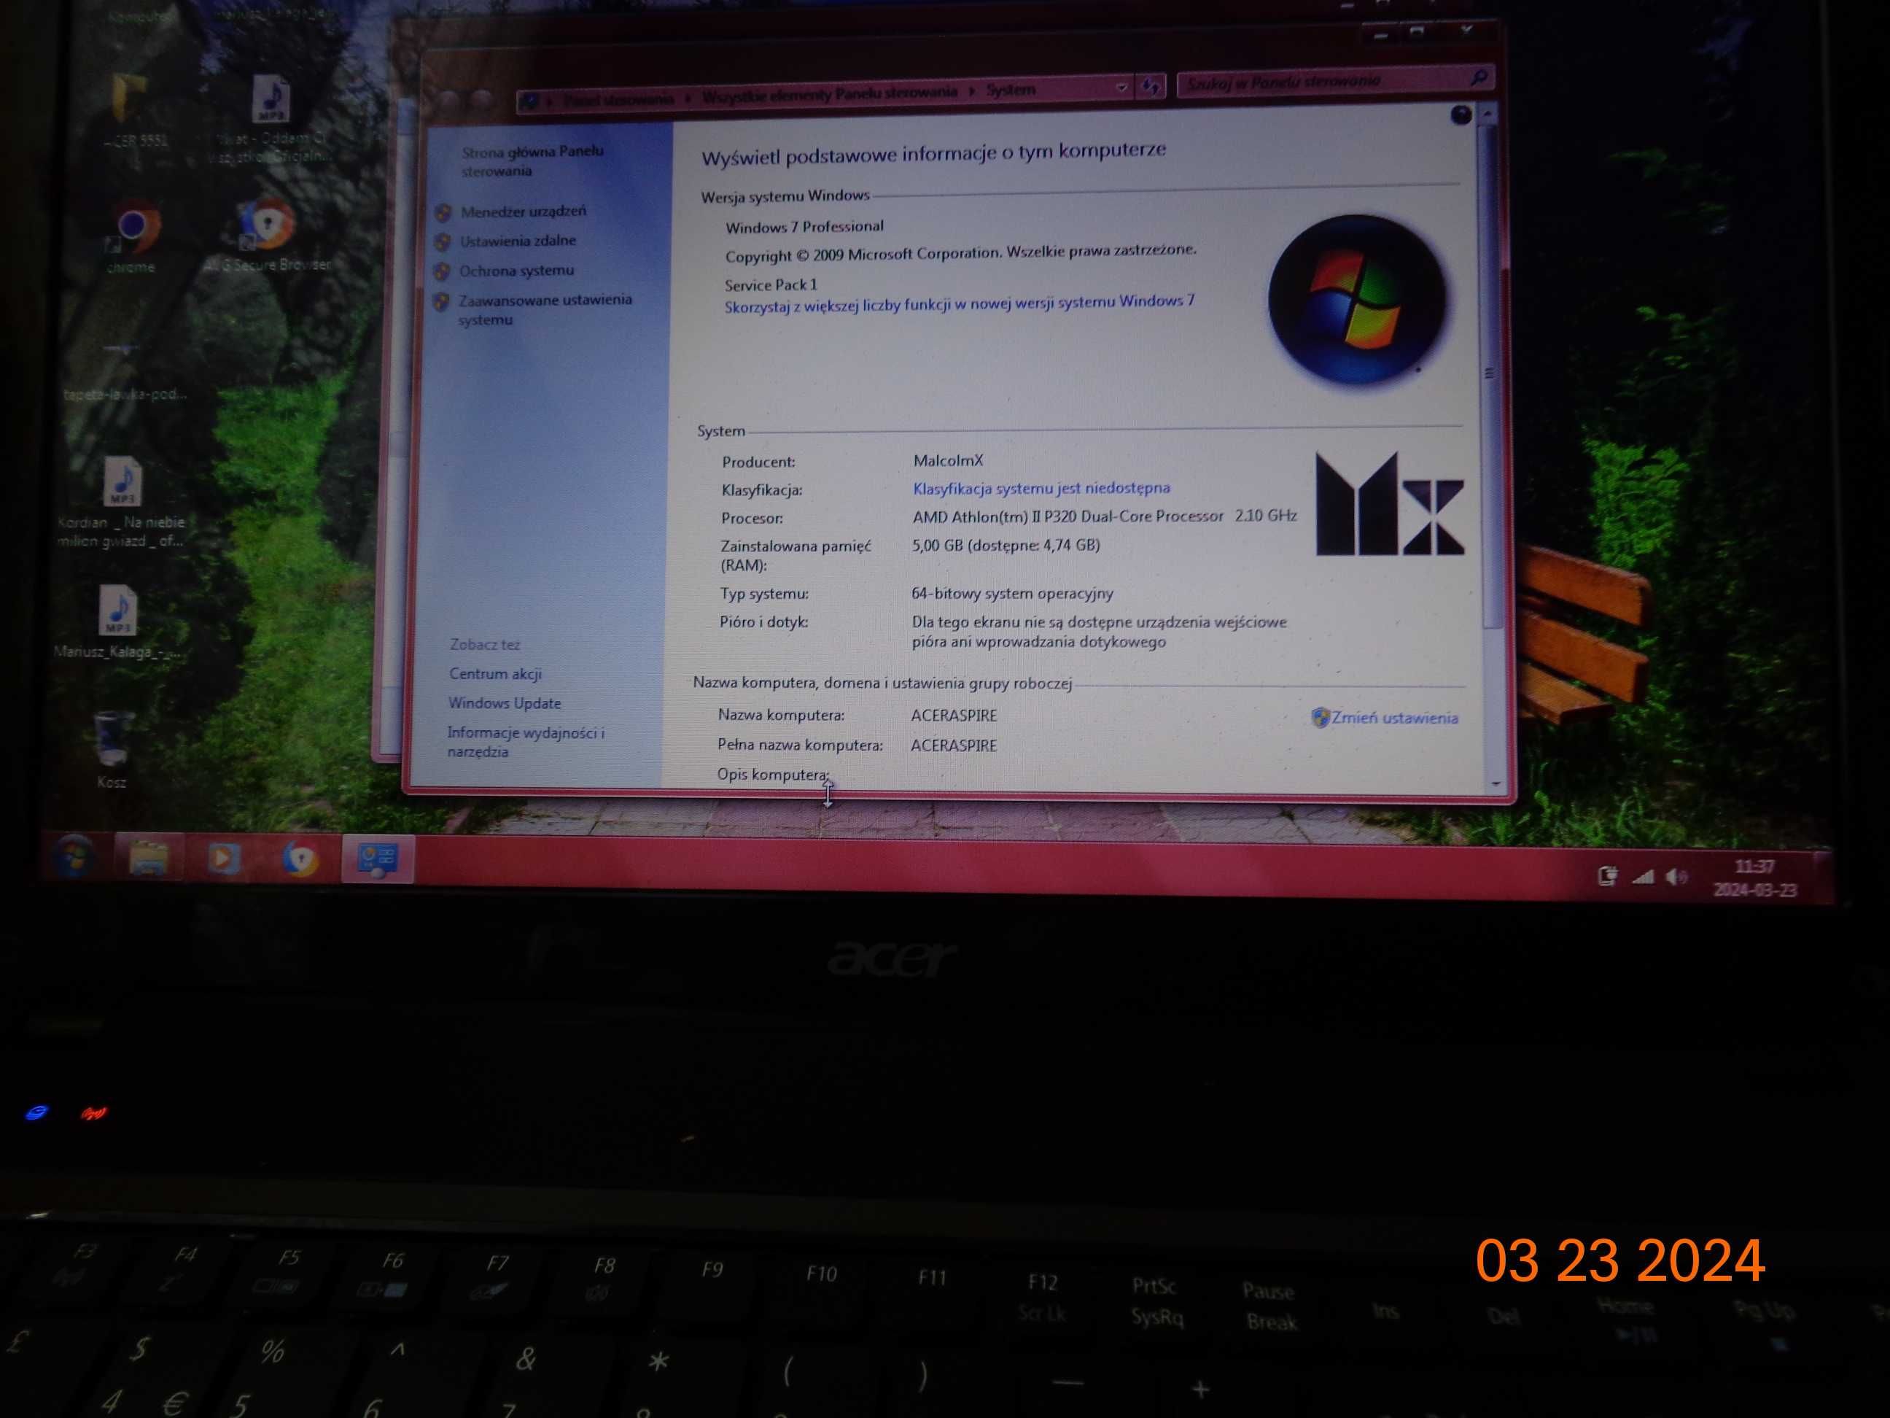This screenshot has height=1418, width=1890.
Task: Click ACERASPIRE next to Nazwa komputera
Action: tap(954, 716)
